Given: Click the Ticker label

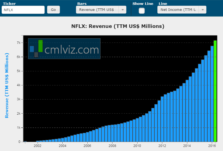Looking at the screenshot, I should [x=9, y=4].
